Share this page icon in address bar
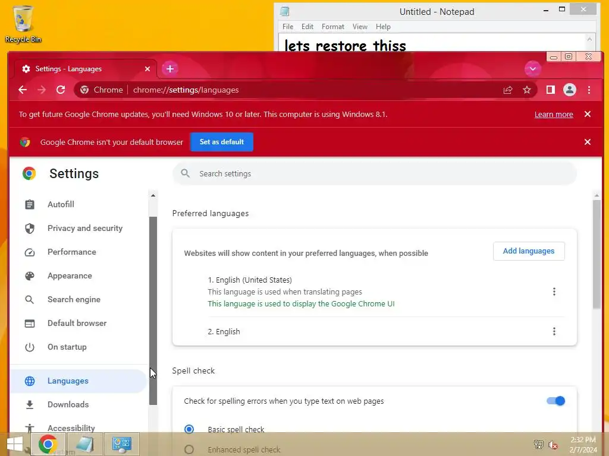Screen dimensions: 609x456 coord(508,90)
